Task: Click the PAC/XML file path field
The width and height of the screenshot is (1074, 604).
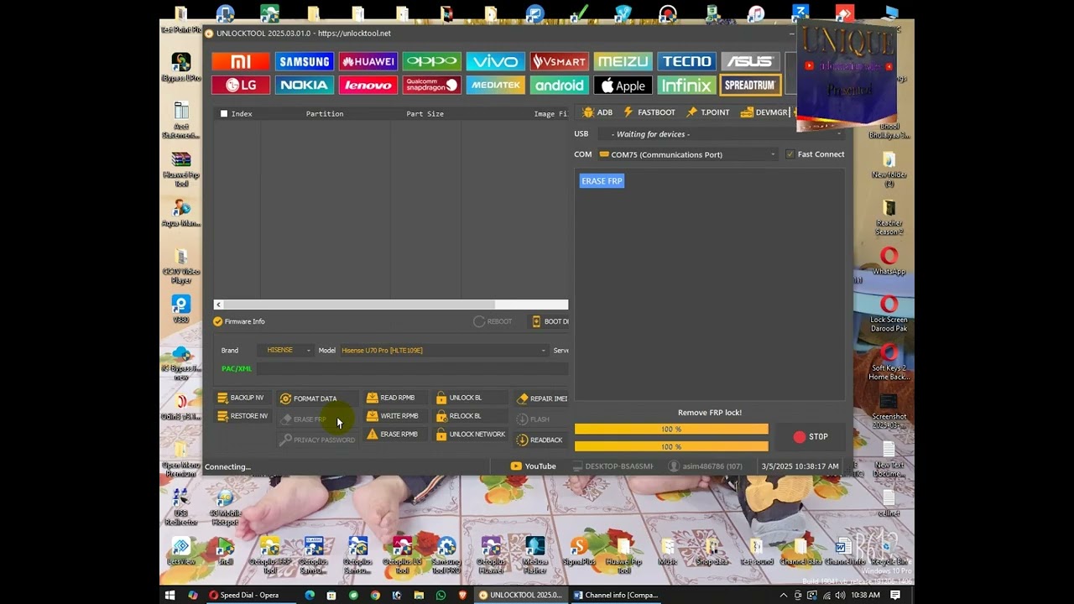Action: pos(411,368)
